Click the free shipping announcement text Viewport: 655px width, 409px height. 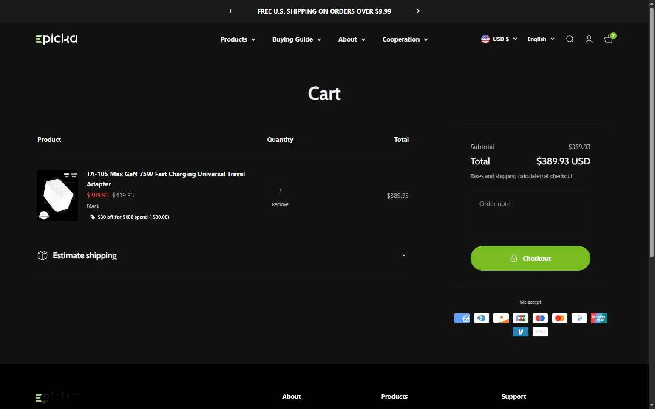[324, 11]
